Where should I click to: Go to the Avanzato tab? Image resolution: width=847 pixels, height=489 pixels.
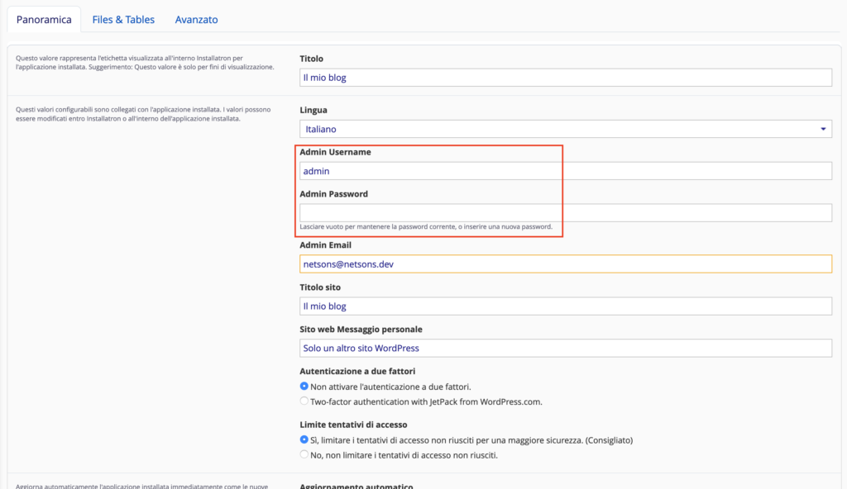pyautogui.click(x=196, y=19)
